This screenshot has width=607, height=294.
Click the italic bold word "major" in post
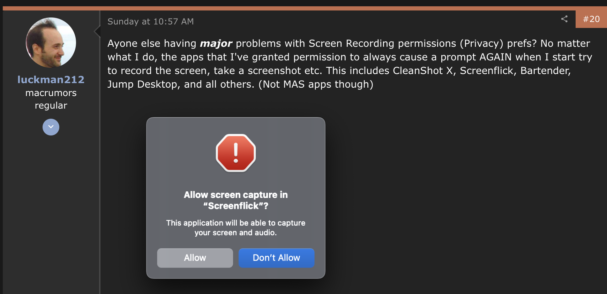(216, 43)
